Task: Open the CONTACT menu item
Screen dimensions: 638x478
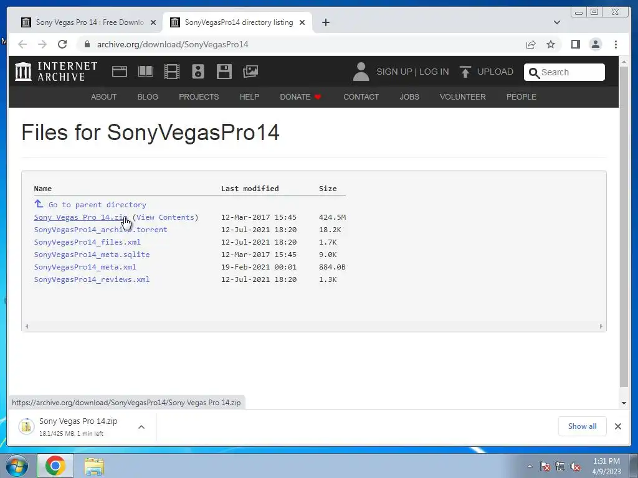Action: click(x=361, y=96)
